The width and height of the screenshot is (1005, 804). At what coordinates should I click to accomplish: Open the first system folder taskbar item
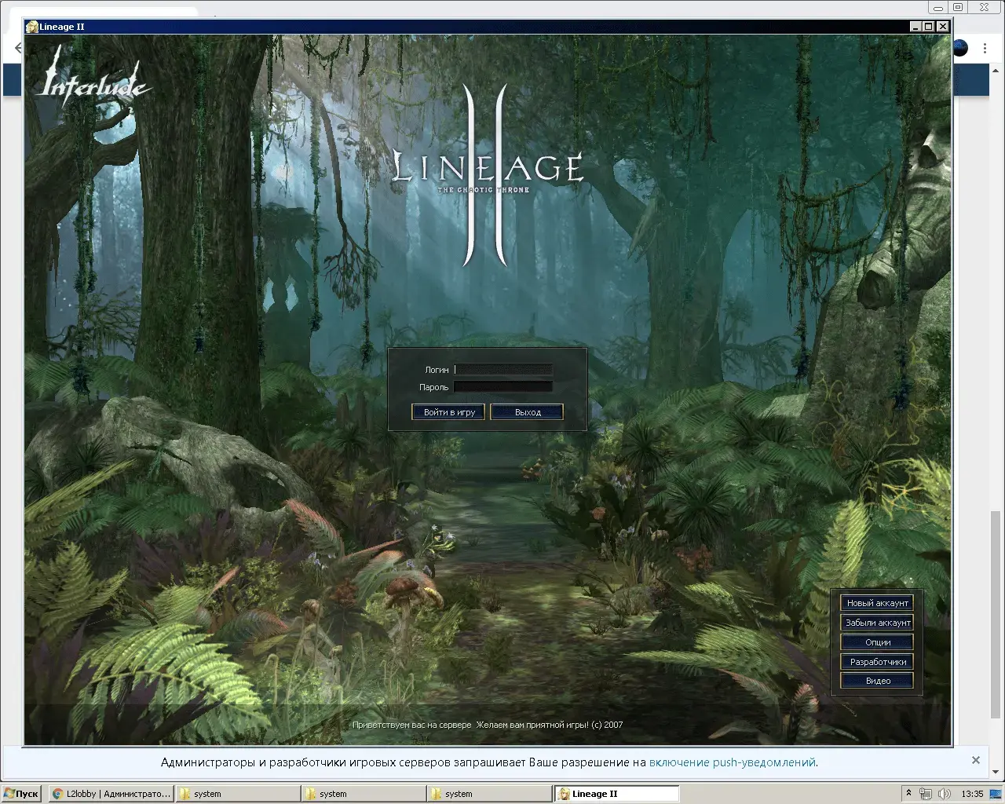tap(237, 794)
